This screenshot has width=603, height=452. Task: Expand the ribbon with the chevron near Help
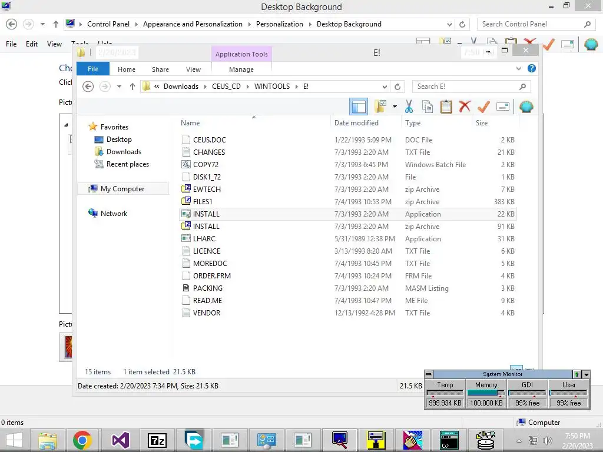point(518,68)
